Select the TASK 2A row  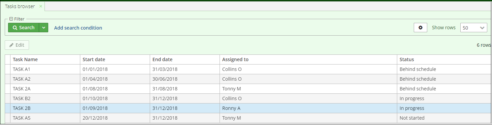248,89
